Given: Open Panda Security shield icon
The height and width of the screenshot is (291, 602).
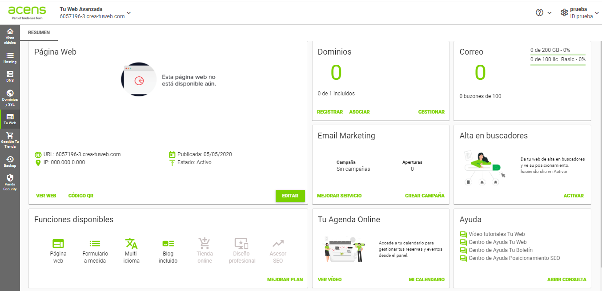Looking at the screenshot, I should pyautogui.click(x=10, y=177).
